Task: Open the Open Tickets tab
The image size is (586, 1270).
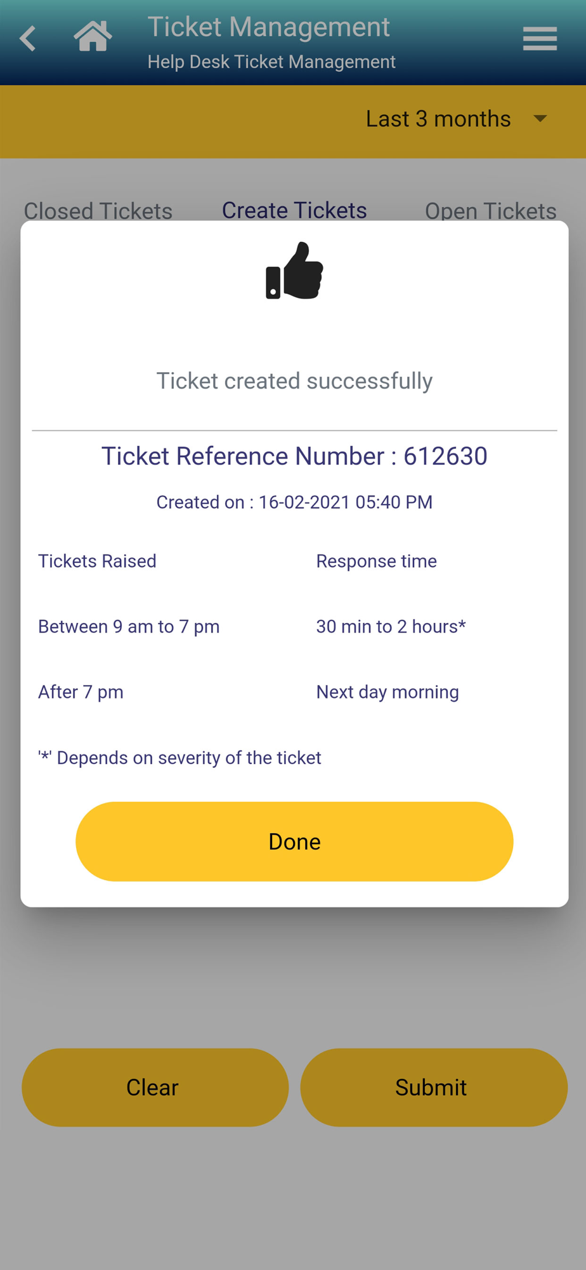Action: (x=490, y=210)
